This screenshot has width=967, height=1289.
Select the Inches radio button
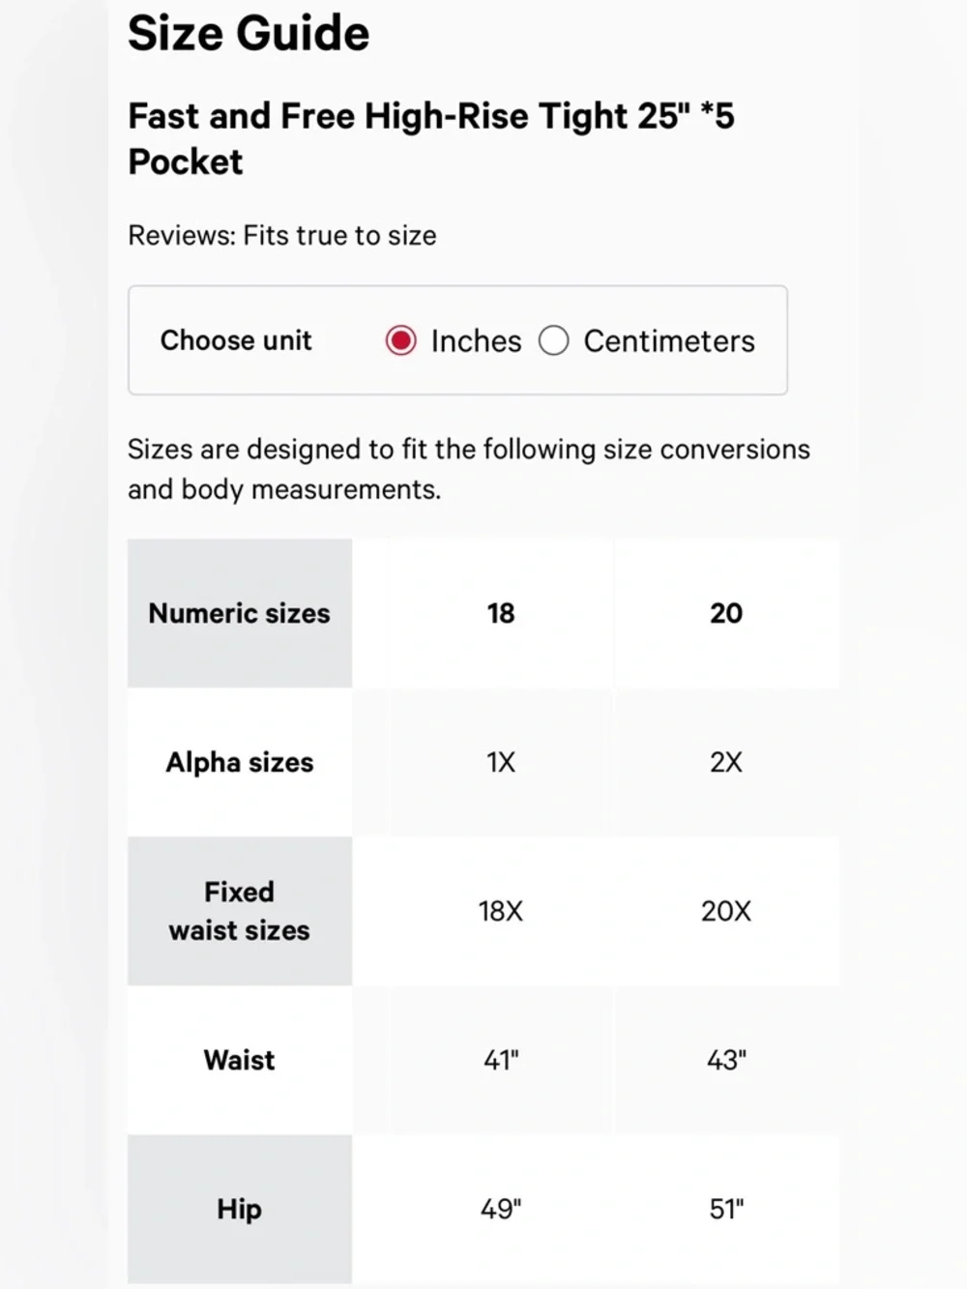400,340
